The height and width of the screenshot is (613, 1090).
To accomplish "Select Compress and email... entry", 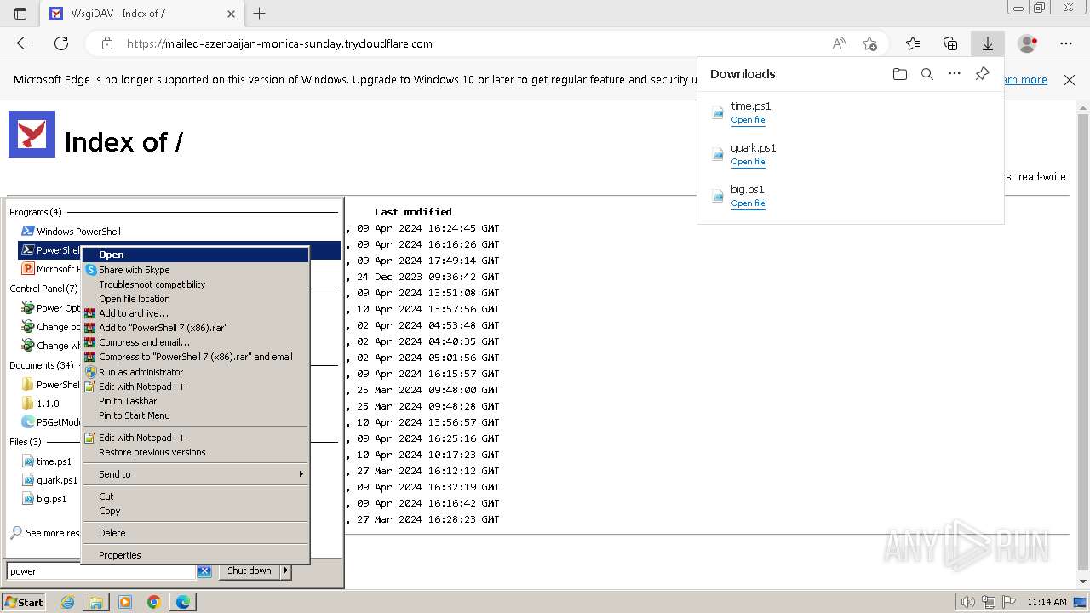I will tap(195, 342).
